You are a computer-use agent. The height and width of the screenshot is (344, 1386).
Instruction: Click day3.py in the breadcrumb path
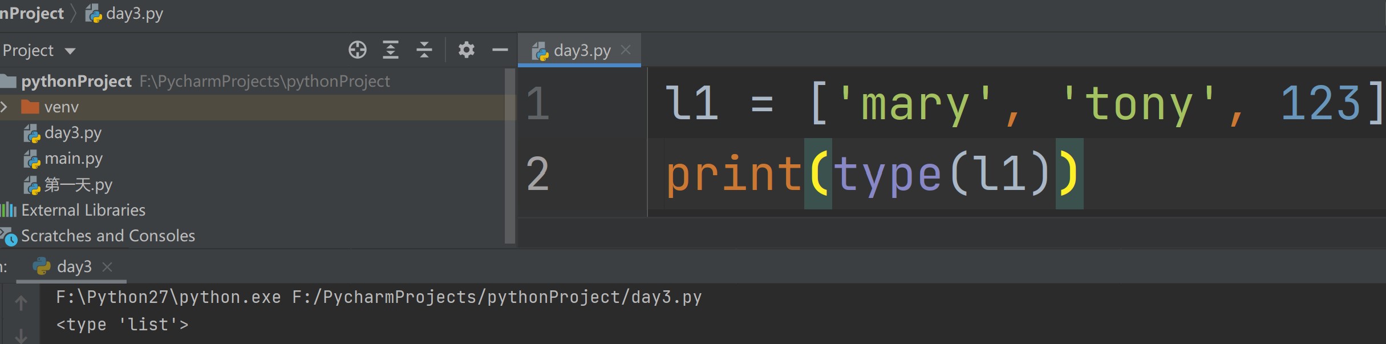[x=133, y=13]
